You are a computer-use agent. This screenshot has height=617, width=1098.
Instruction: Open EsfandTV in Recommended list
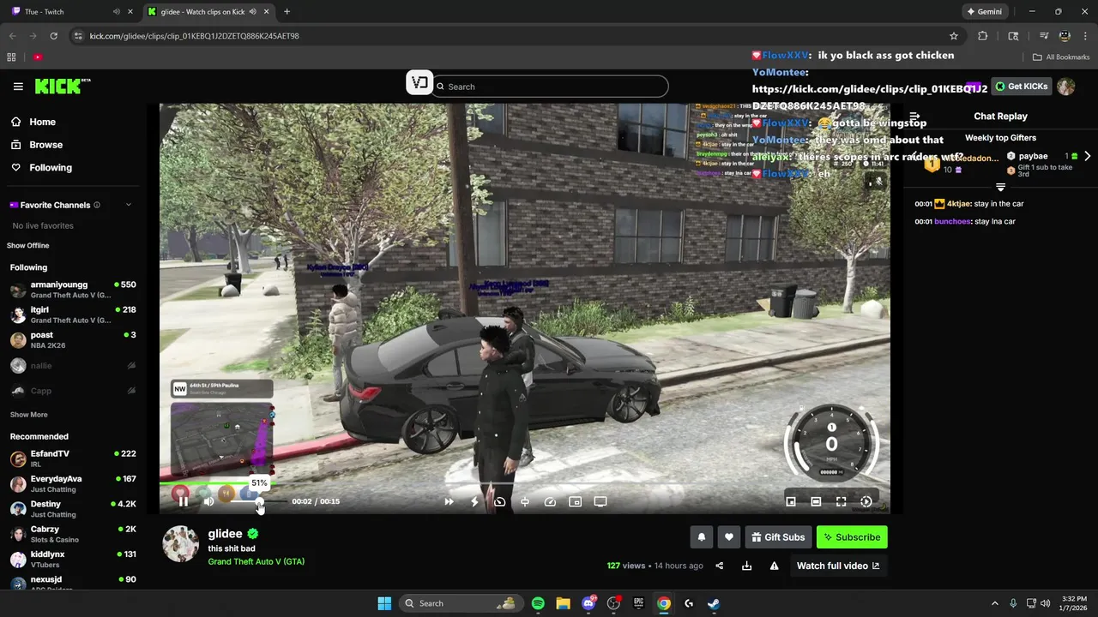(x=73, y=458)
